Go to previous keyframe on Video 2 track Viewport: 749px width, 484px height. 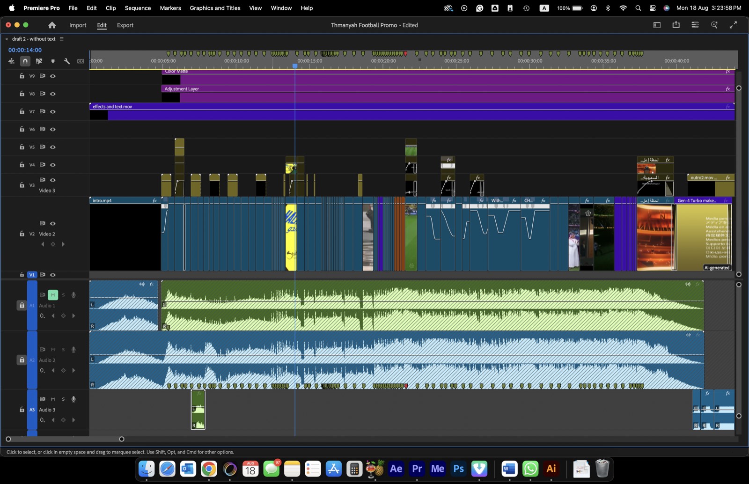coord(43,244)
